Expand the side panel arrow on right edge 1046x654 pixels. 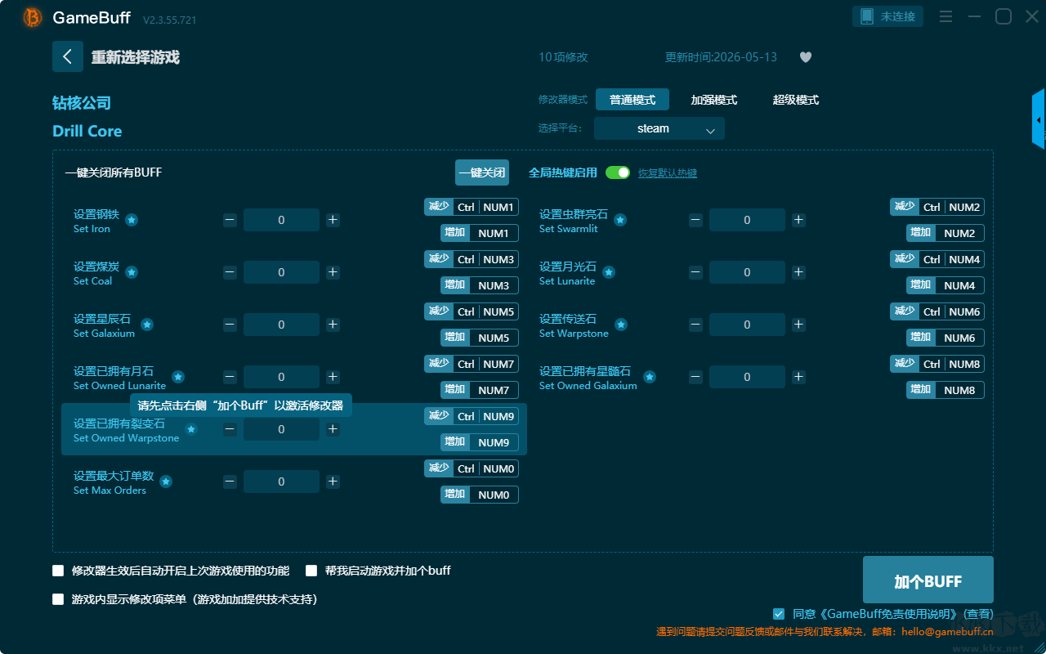point(1039,120)
